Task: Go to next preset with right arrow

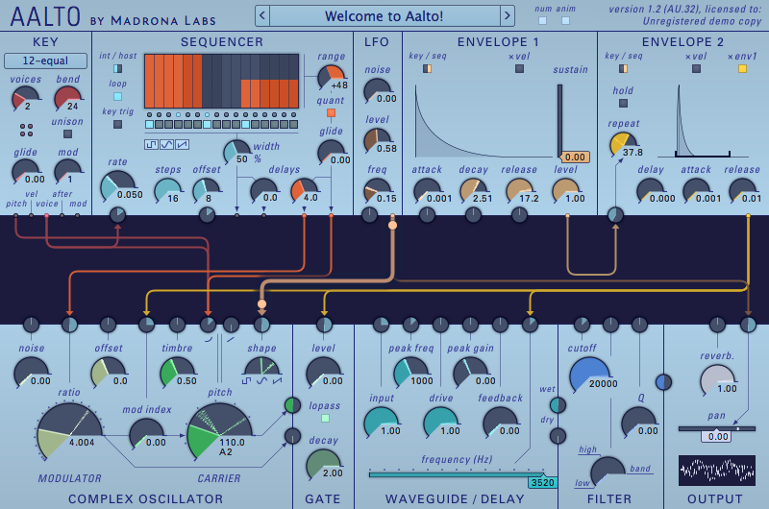Action: 507,15
